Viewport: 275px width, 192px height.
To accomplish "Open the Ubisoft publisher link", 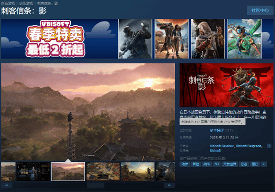I will point(215,151).
